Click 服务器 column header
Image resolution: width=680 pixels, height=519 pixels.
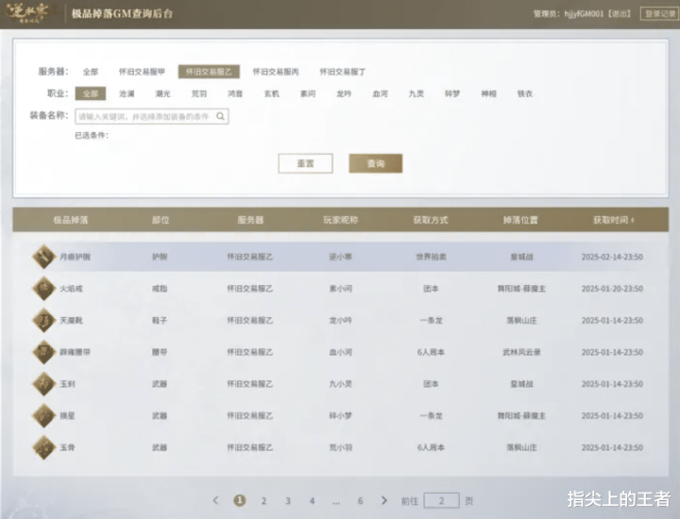click(250, 220)
